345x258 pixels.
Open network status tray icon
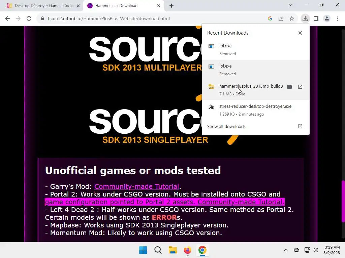coord(307,250)
